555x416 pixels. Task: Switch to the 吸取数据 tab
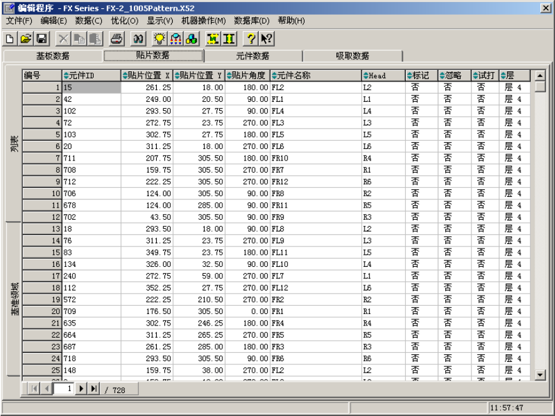coord(352,56)
